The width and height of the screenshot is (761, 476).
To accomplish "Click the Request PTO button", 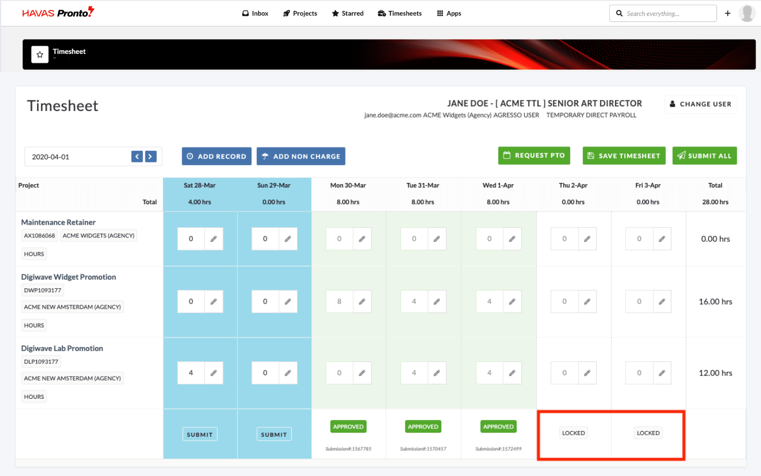I will coord(534,155).
